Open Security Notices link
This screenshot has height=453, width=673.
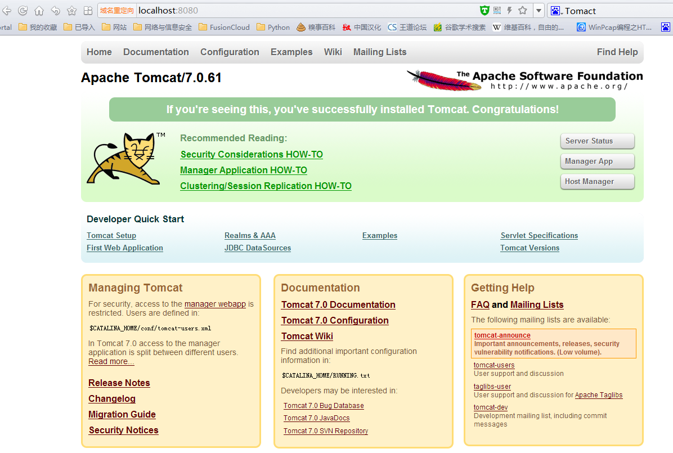123,430
